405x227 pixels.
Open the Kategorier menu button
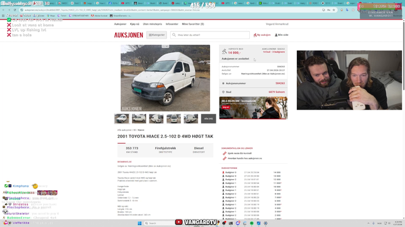156,35
